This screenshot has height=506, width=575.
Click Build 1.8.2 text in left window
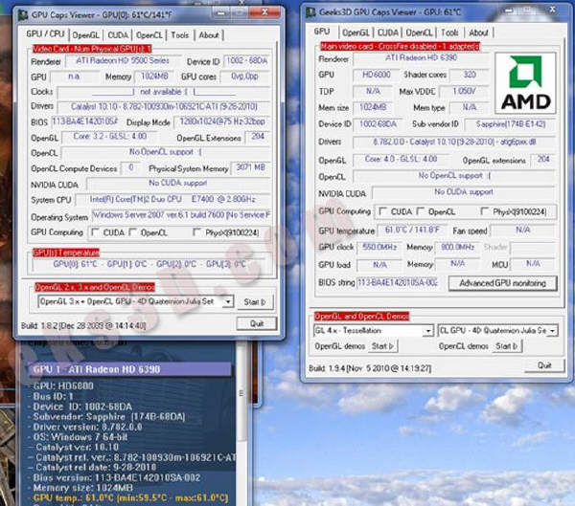(83, 326)
